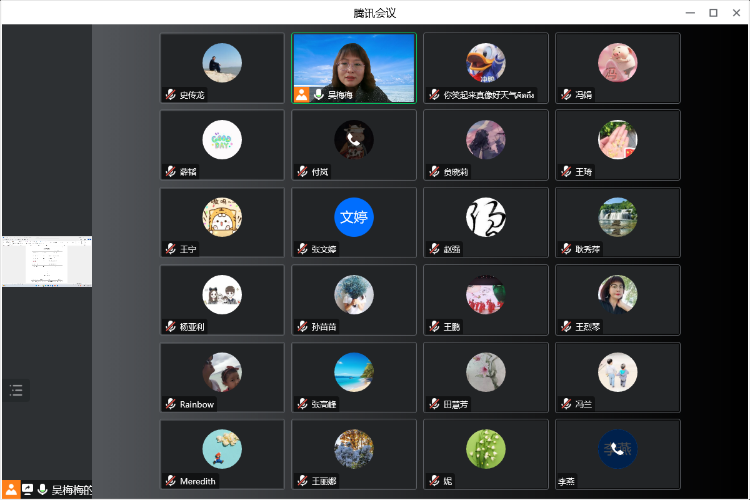Click the Donald Duck avatar tile

coord(486,62)
